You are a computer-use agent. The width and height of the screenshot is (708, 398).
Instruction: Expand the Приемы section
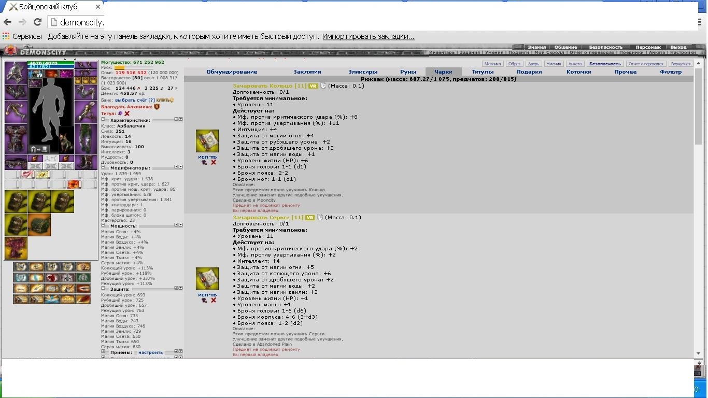pyautogui.click(x=103, y=351)
